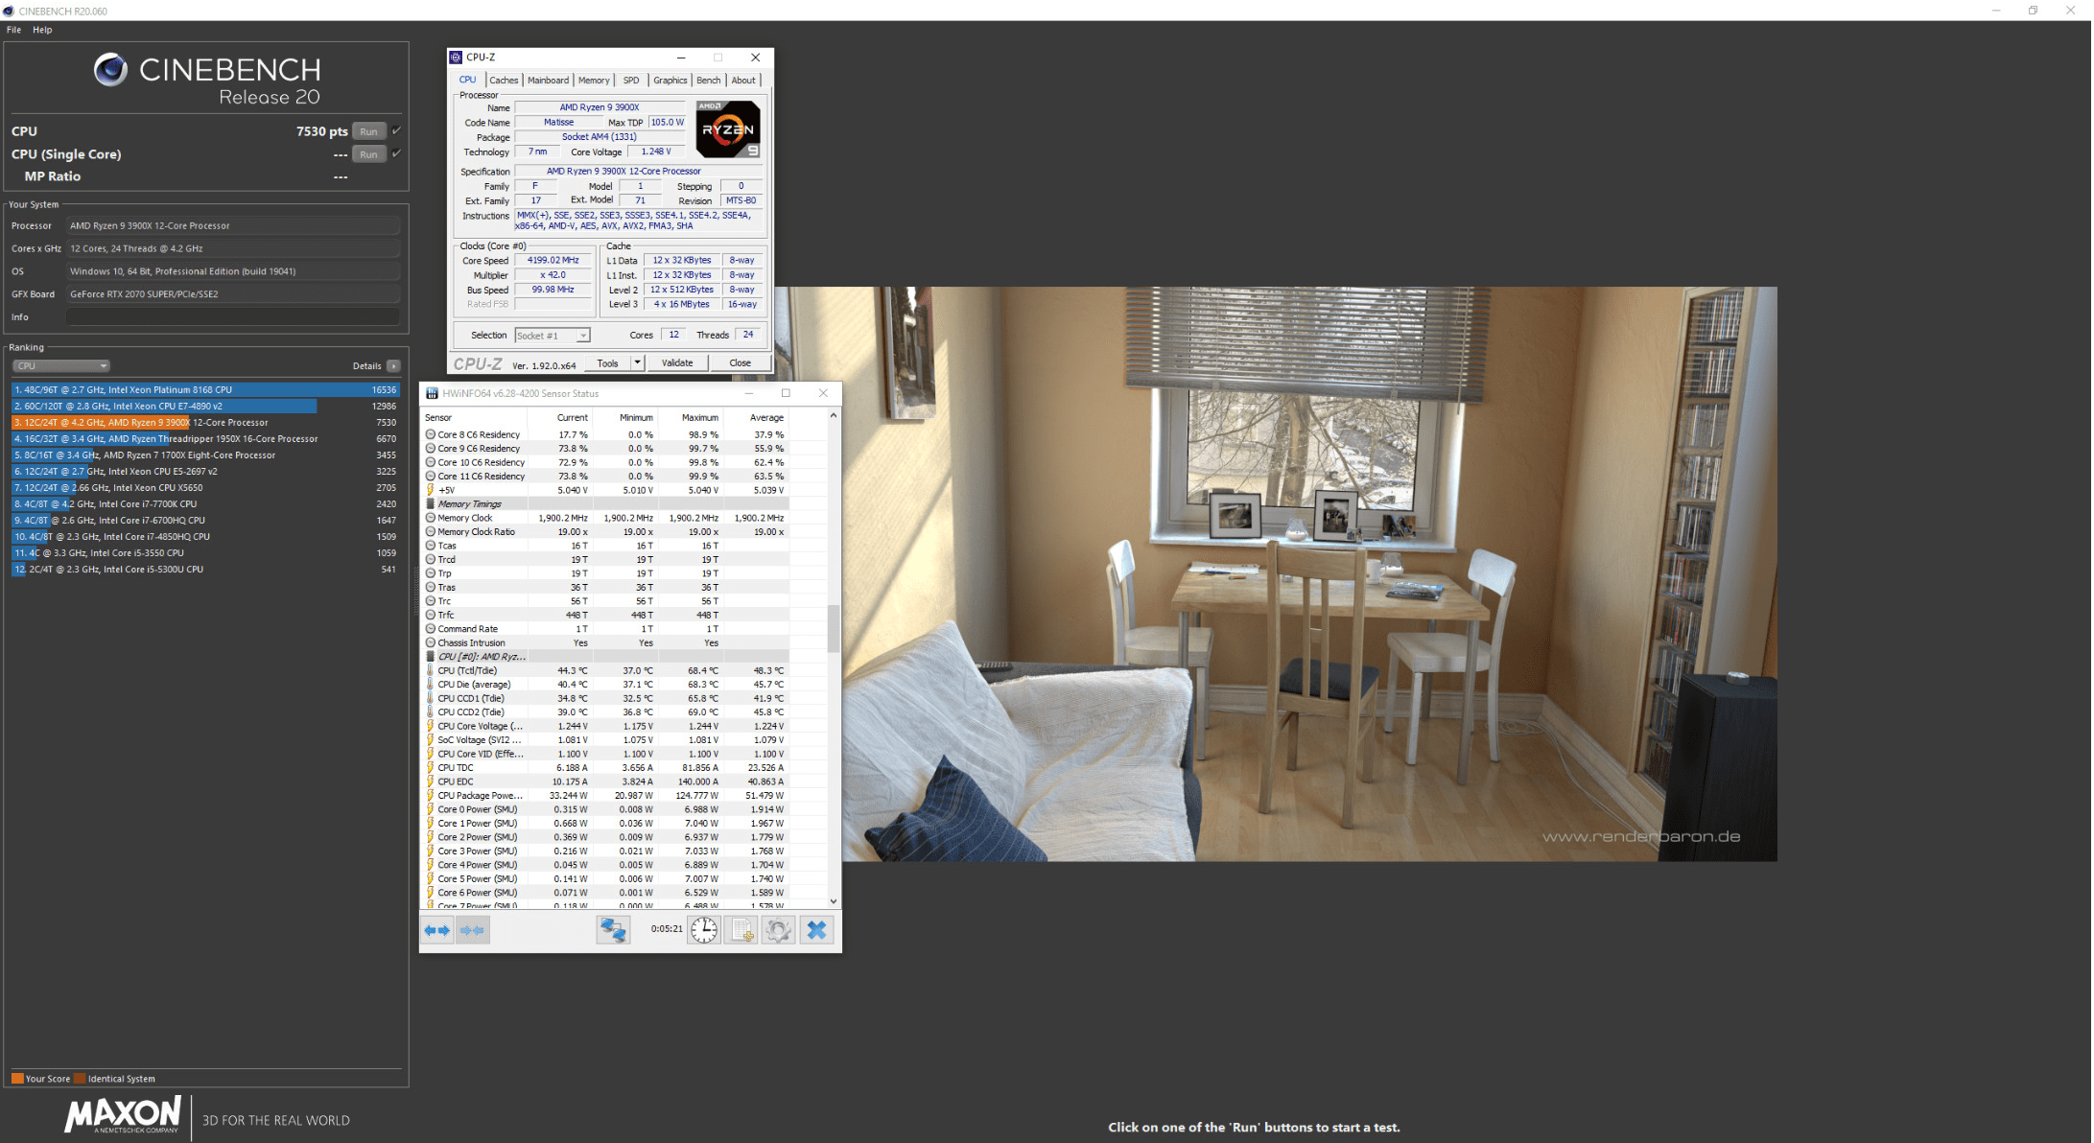Toggle the CPU test checkmark
Image resolution: width=2094 pixels, height=1143 pixels.
(x=397, y=130)
